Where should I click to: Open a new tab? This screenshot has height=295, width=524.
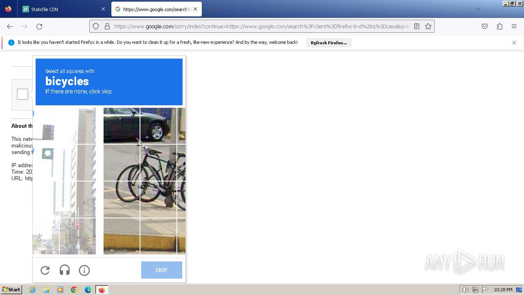(x=210, y=9)
